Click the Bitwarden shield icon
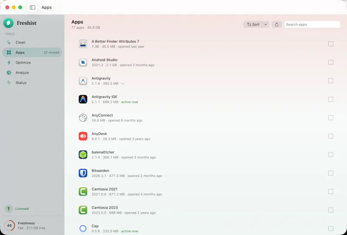Screen dimensions: 347x235 tap(83, 173)
